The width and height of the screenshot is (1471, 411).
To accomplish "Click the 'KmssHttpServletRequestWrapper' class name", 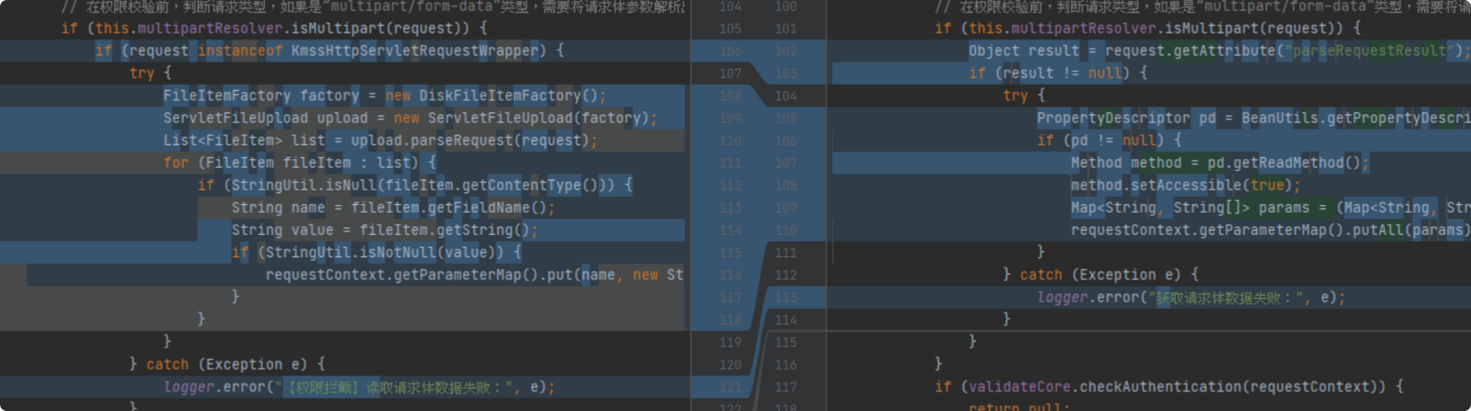I will click(x=415, y=51).
